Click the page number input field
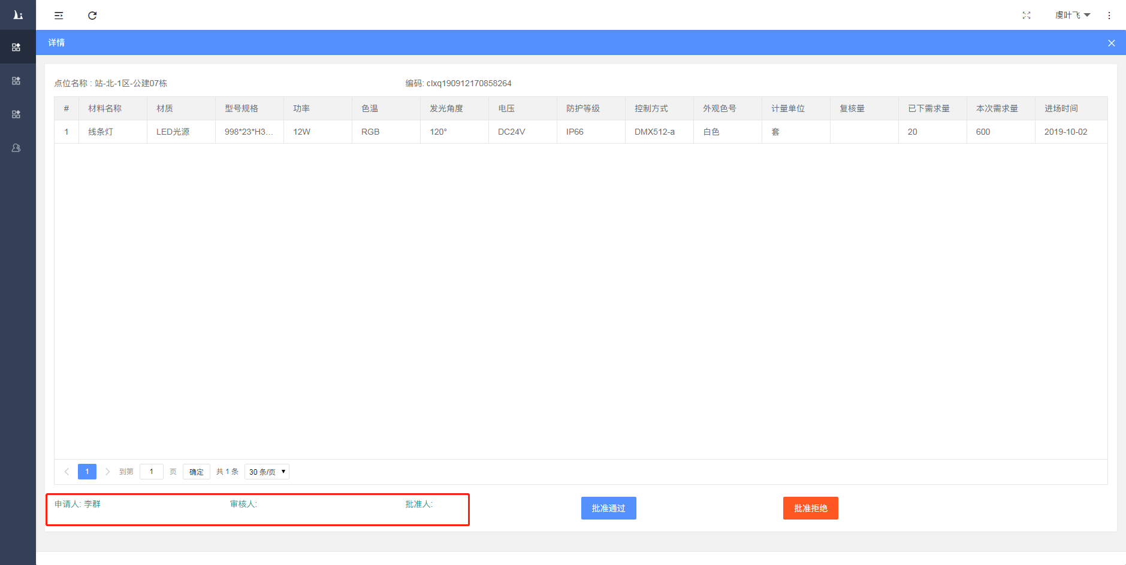The height and width of the screenshot is (565, 1126). pyautogui.click(x=152, y=472)
